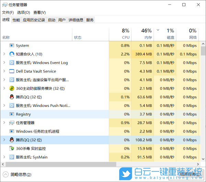Screen dimensions: 206x182
Task: Select the Registry process name
Action: (x=23, y=114)
